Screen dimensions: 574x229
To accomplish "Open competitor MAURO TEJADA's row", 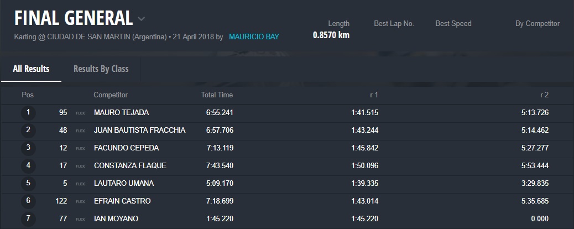I will tap(121, 113).
